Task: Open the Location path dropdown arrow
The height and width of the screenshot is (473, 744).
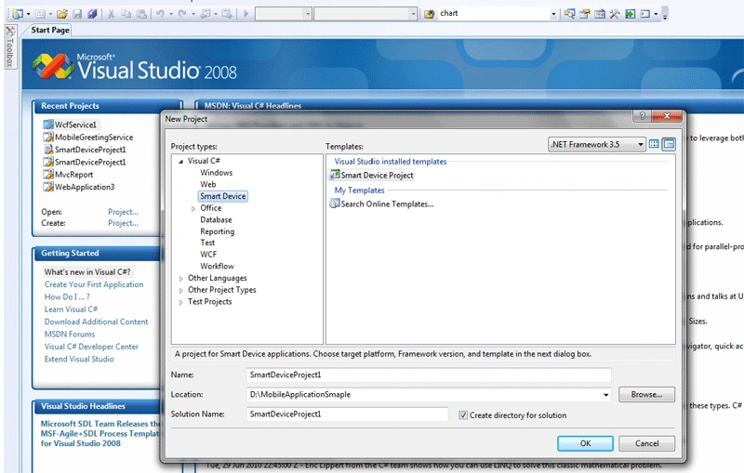Action: click(x=606, y=395)
